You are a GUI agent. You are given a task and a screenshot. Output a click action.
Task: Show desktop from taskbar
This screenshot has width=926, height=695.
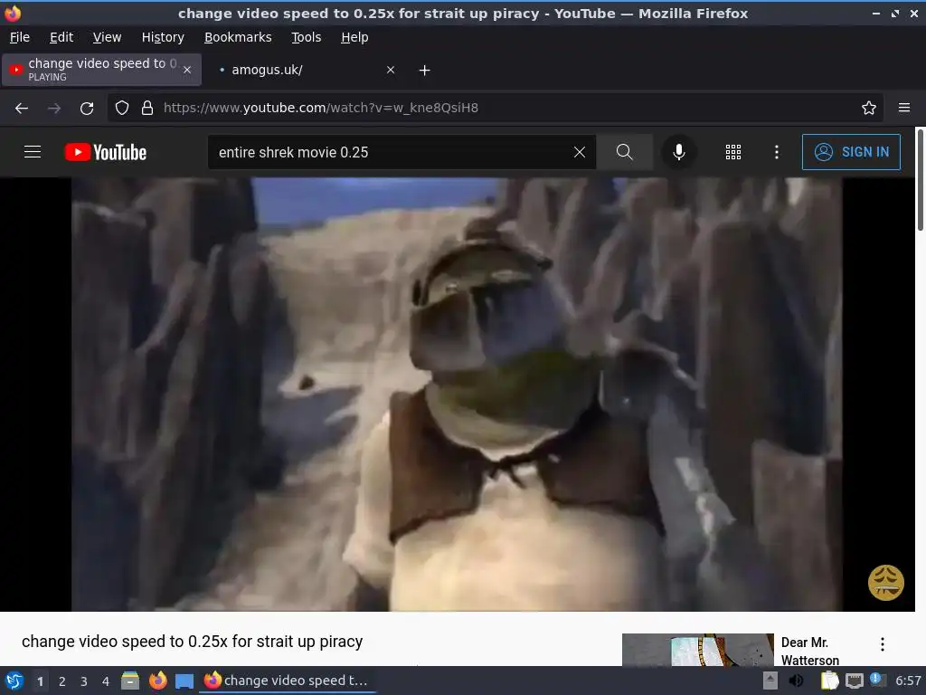(x=184, y=681)
